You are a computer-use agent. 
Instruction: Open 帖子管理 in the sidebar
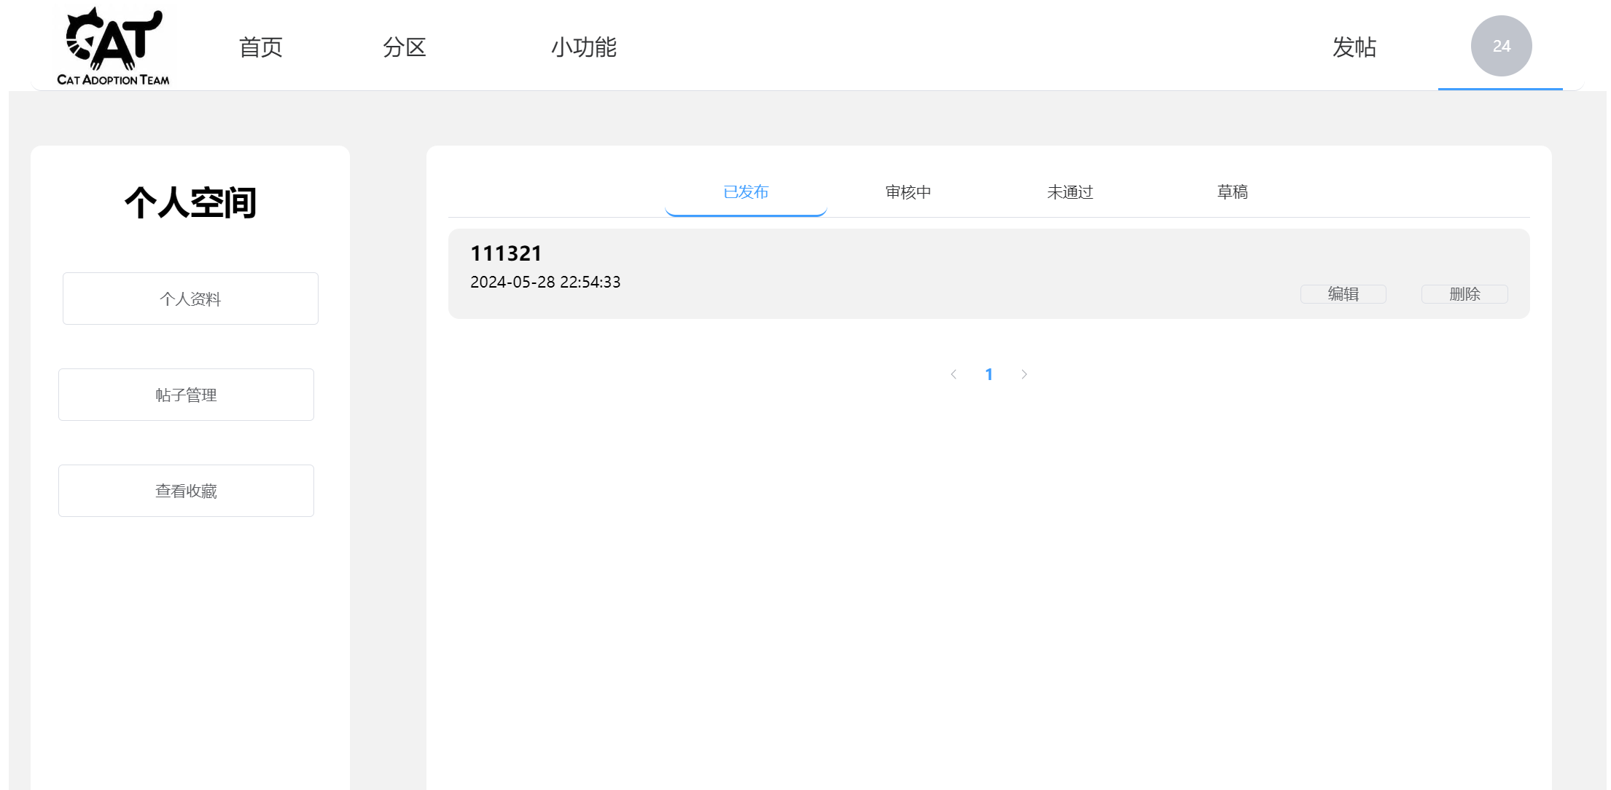(186, 395)
